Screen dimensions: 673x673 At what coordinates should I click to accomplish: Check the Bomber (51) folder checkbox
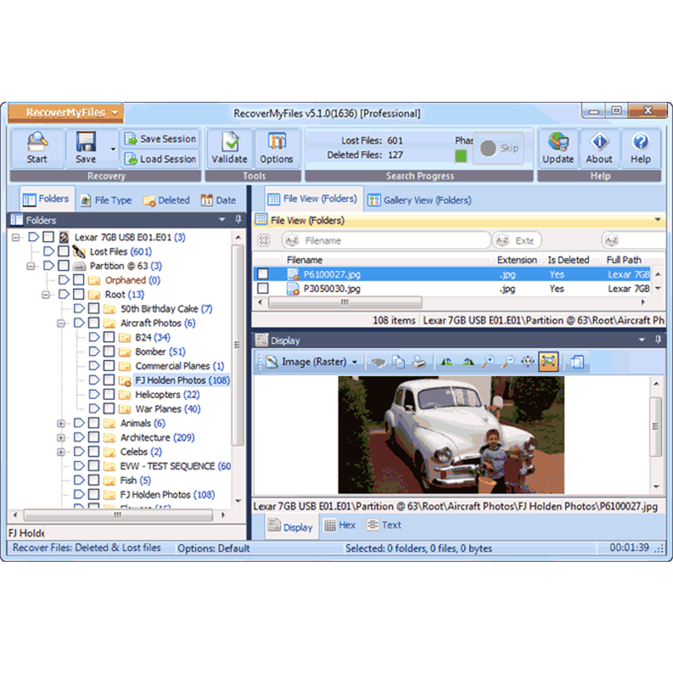109,352
